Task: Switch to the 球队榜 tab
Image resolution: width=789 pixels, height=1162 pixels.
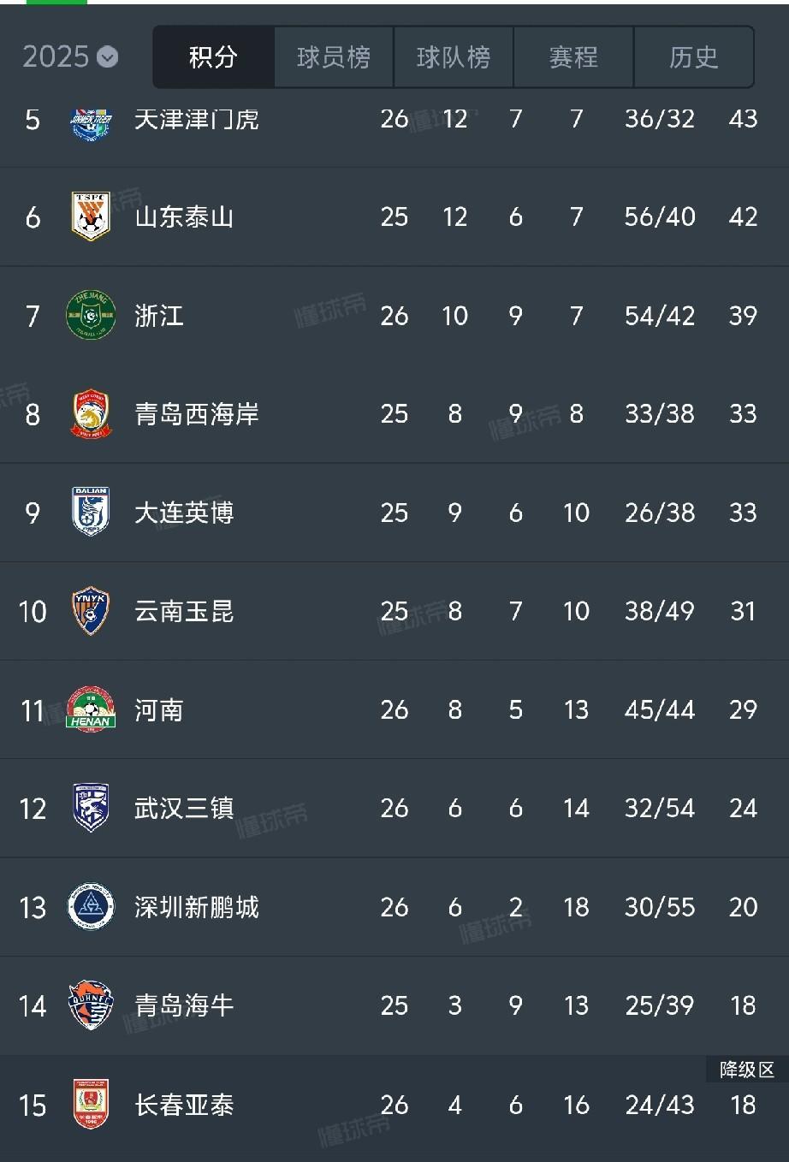Action: 454,57
